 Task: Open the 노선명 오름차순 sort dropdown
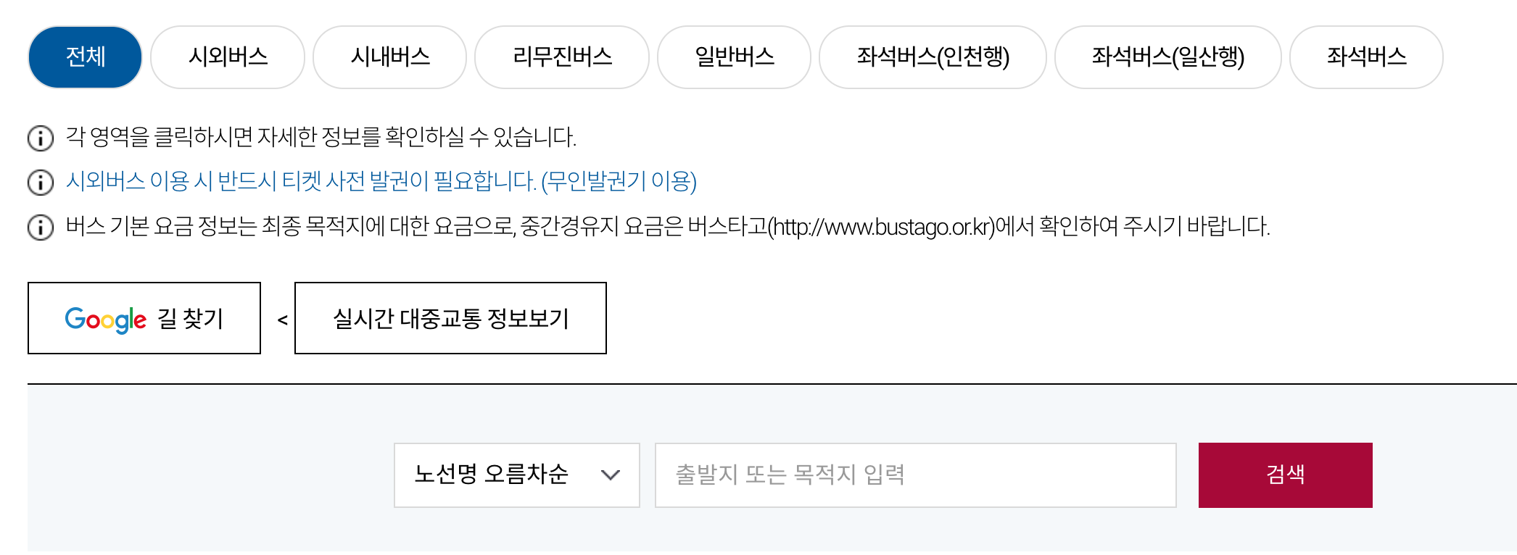[516, 475]
